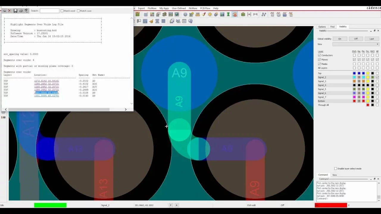Click the property edit icon beside the info icon
Viewport: 381px width, 214px height.
(x=191, y=14)
